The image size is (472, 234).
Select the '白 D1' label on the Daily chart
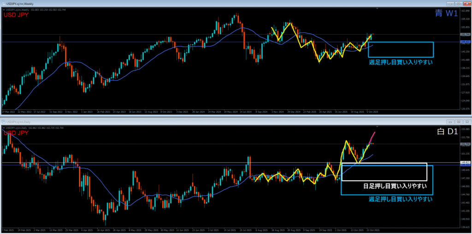[x=447, y=131]
